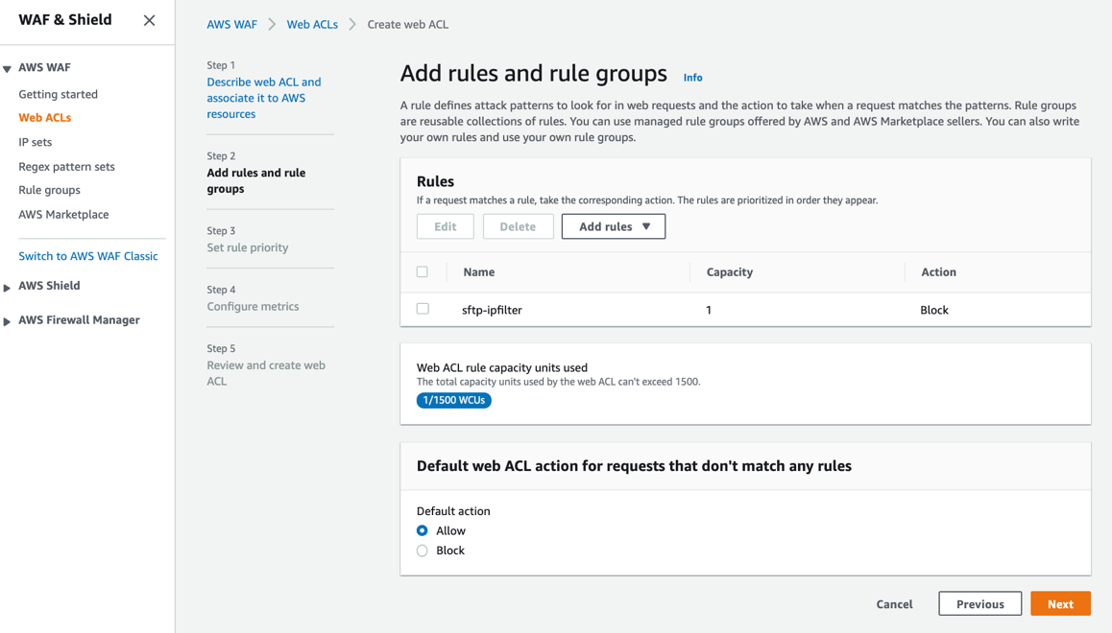The width and height of the screenshot is (1112, 633).
Task: Proceed using the Next button
Action: (1060, 603)
